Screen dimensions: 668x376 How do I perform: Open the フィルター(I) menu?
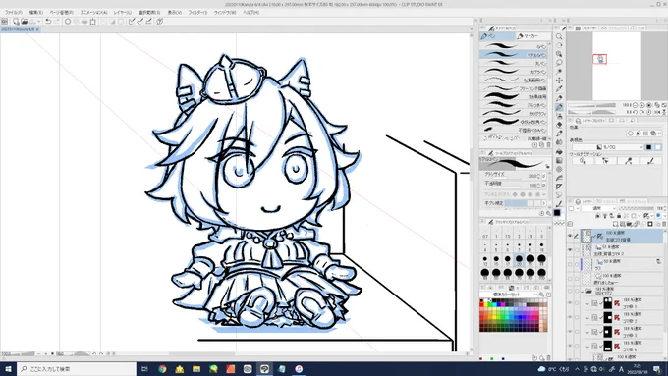[197, 13]
